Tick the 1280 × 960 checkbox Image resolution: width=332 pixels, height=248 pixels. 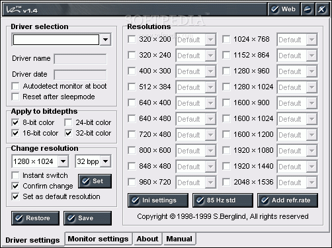[x=226, y=71]
